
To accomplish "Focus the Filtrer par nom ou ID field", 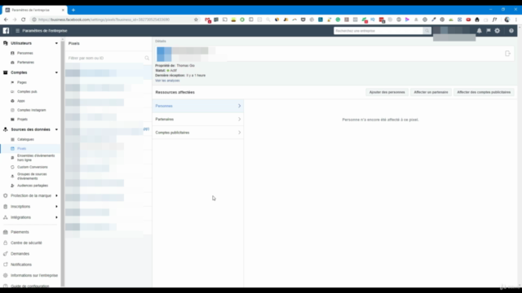I will (106, 58).
